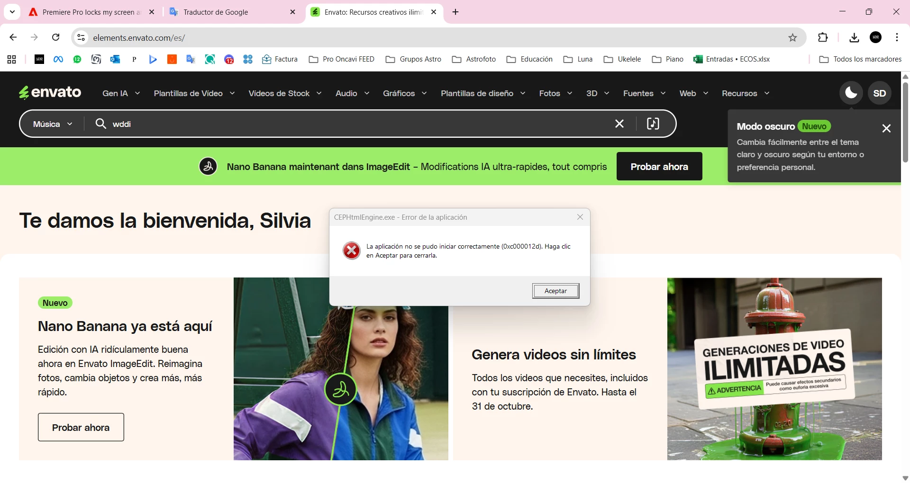
Task: Open Todos los marcadores folder
Action: [x=860, y=59]
